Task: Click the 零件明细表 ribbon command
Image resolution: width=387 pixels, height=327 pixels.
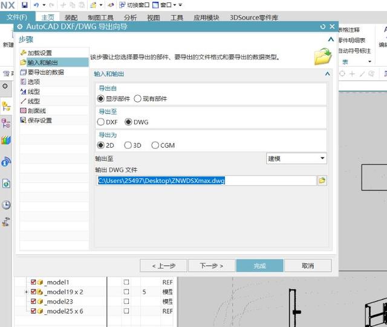Action: pos(352,40)
